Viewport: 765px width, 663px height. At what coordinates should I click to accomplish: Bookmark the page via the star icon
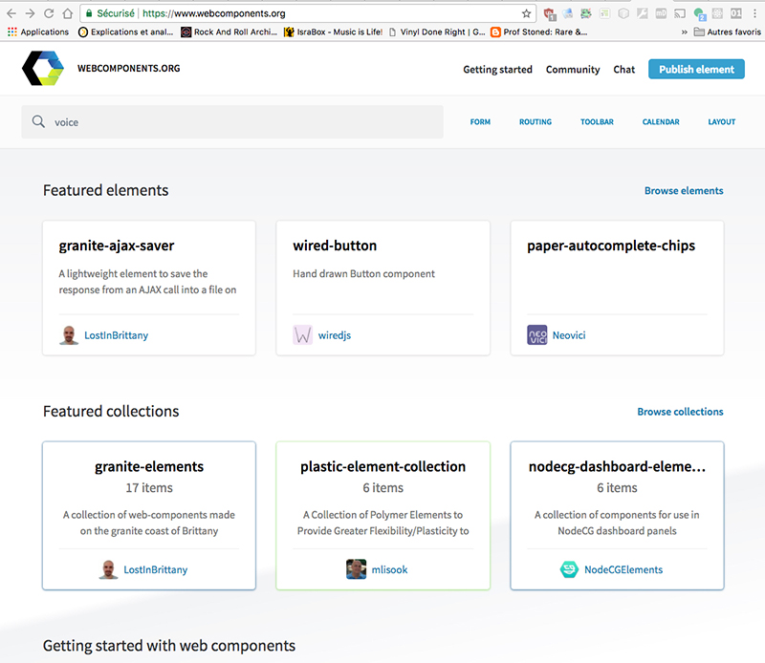tap(526, 13)
